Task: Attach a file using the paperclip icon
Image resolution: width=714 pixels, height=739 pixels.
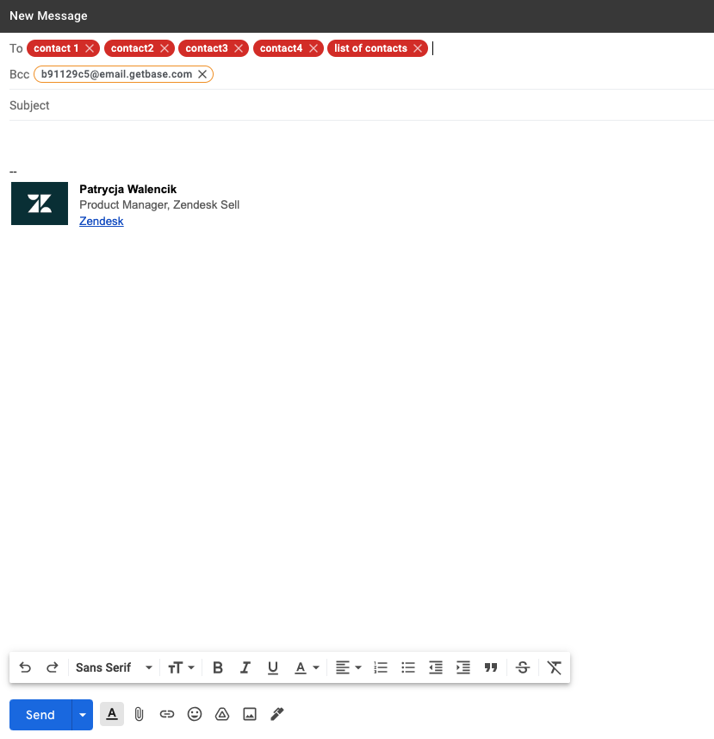Action: point(139,714)
